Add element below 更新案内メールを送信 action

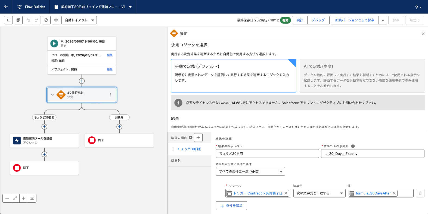coord(44,154)
